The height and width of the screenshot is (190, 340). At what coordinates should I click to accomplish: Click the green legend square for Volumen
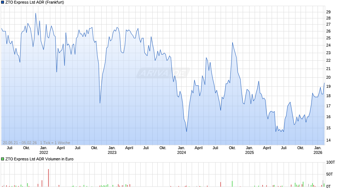[x=3, y=159]
